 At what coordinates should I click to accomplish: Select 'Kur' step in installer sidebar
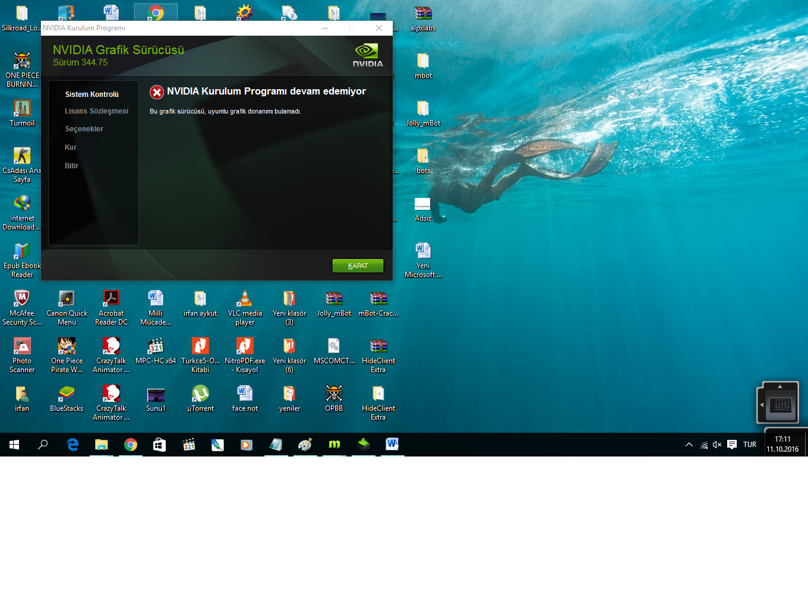tap(71, 147)
